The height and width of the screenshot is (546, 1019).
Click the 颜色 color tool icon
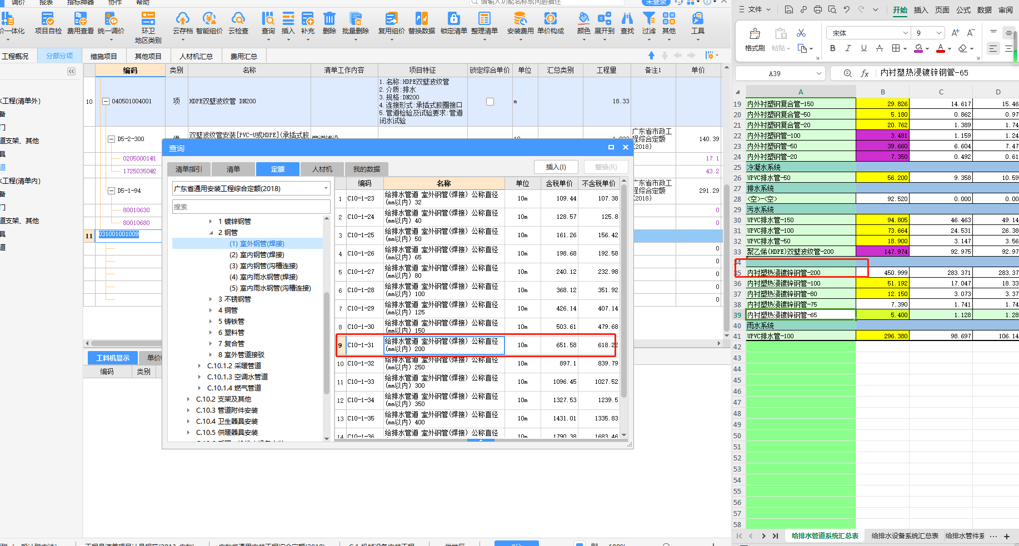tap(583, 23)
